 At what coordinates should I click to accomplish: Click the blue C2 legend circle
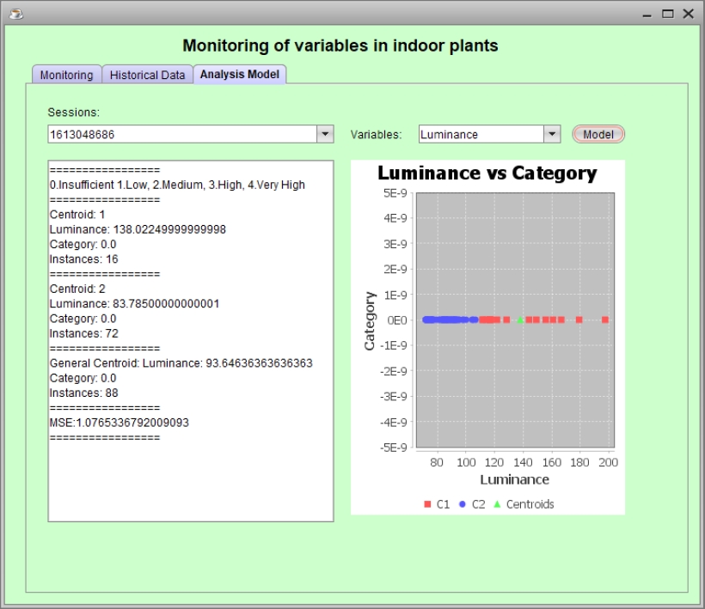[462, 505]
